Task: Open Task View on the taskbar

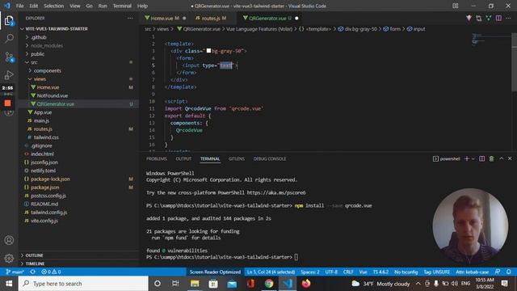Action: [x=175, y=284]
